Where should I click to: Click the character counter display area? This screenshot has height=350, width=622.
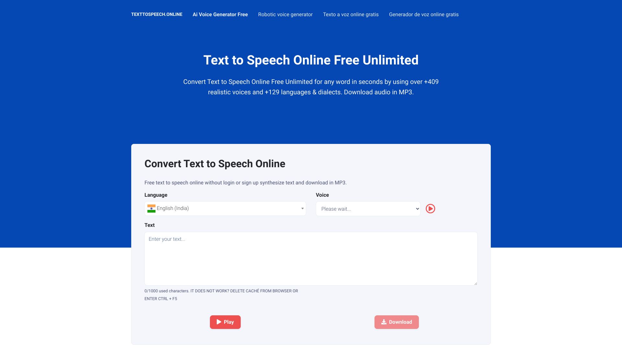(167, 291)
